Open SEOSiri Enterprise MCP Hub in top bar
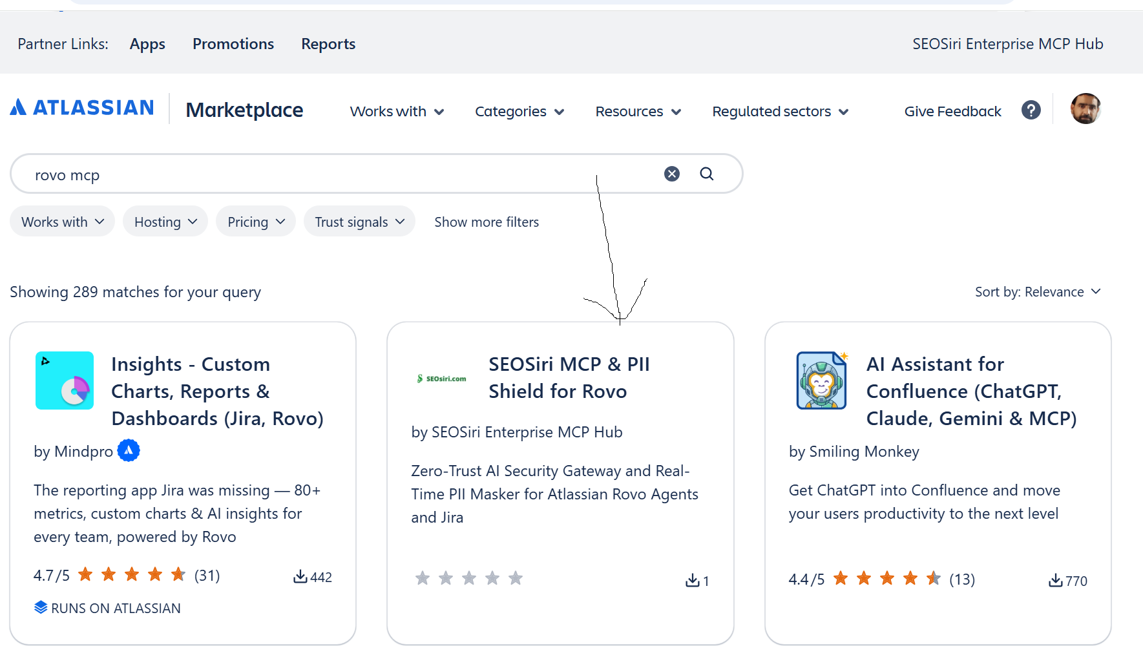Viewport: 1143px width, 657px height. (1007, 44)
